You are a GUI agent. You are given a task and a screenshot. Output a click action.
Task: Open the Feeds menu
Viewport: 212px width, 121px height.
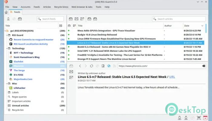(x=37, y=7)
